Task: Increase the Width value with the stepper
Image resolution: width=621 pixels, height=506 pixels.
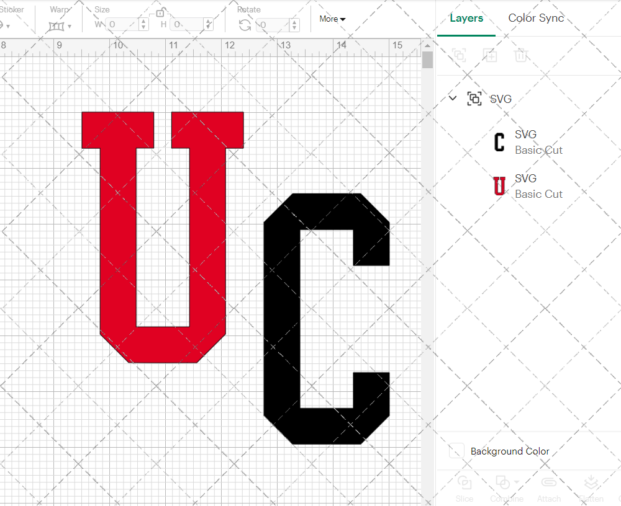Action: (x=143, y=21)
